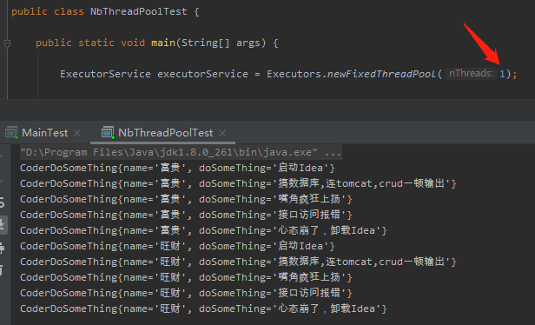The width and height of the screenshot is (535, 325).
Task: Click the MainTest run configuration icon
Action: coord(11,133)
